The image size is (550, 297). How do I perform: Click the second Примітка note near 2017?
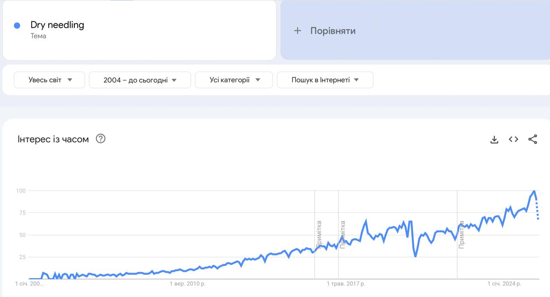click(342, 234)
